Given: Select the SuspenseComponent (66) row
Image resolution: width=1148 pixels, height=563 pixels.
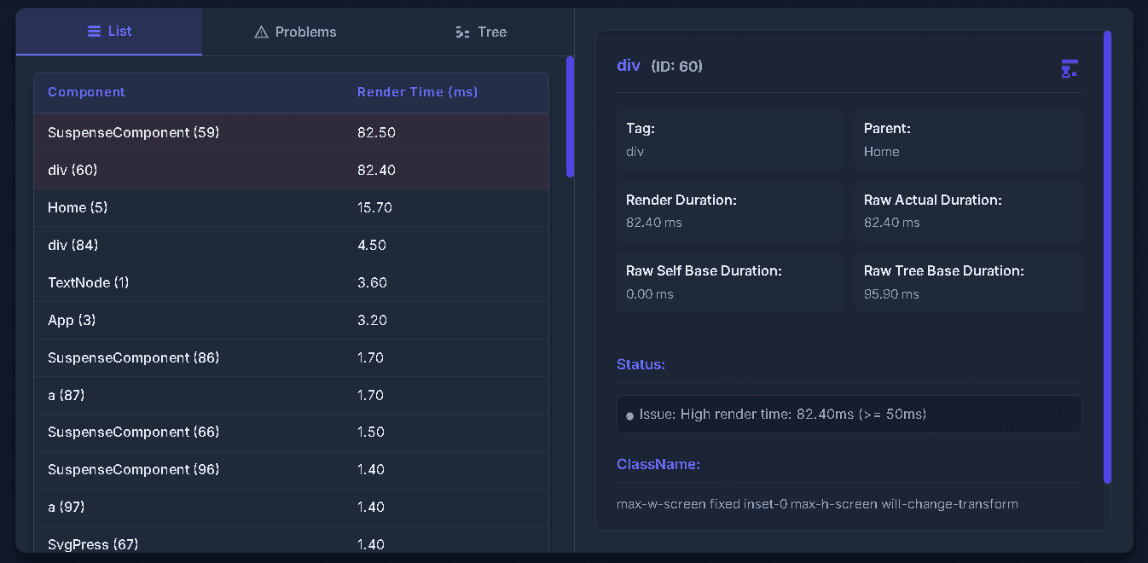Looking at the screenshot, I should [x=291, y=432].
